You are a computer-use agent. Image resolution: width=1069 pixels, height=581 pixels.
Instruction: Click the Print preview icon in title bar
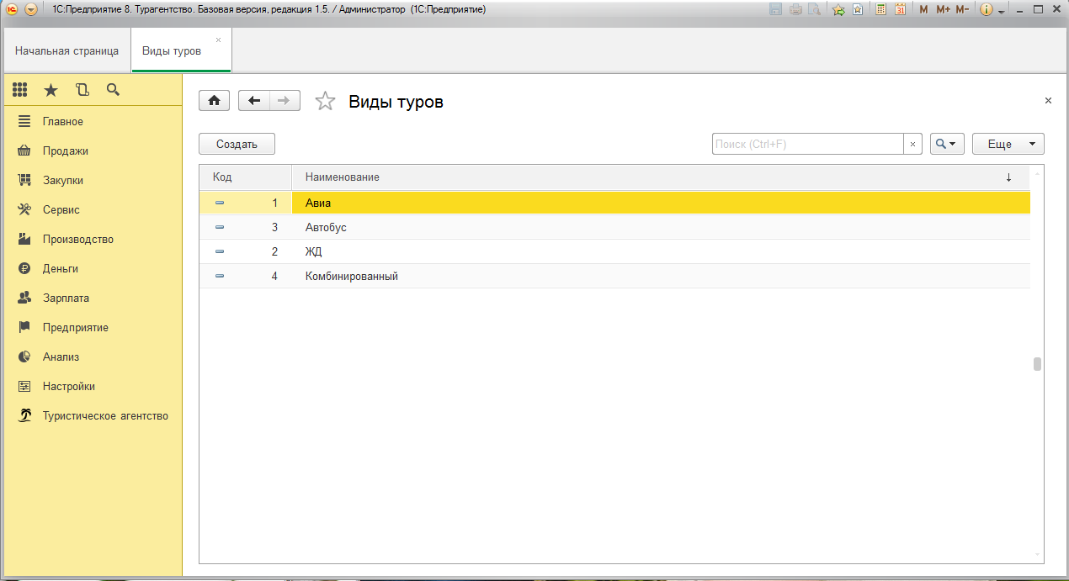(x=814, y=9)
